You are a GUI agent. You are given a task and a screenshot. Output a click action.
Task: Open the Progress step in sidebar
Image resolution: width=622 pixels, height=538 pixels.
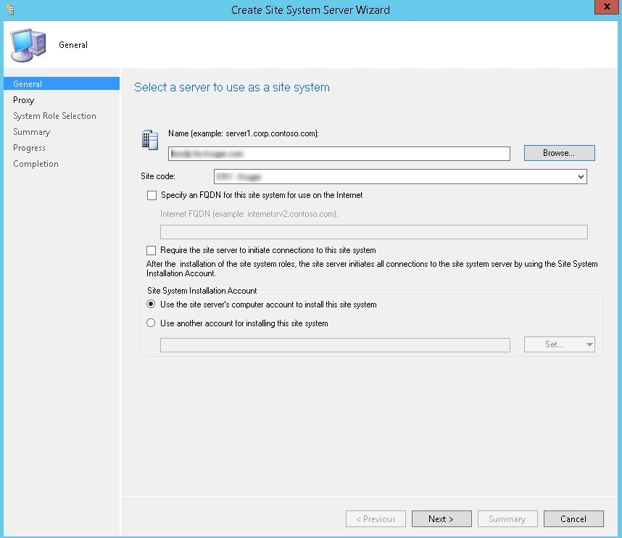tap(29, 148)
